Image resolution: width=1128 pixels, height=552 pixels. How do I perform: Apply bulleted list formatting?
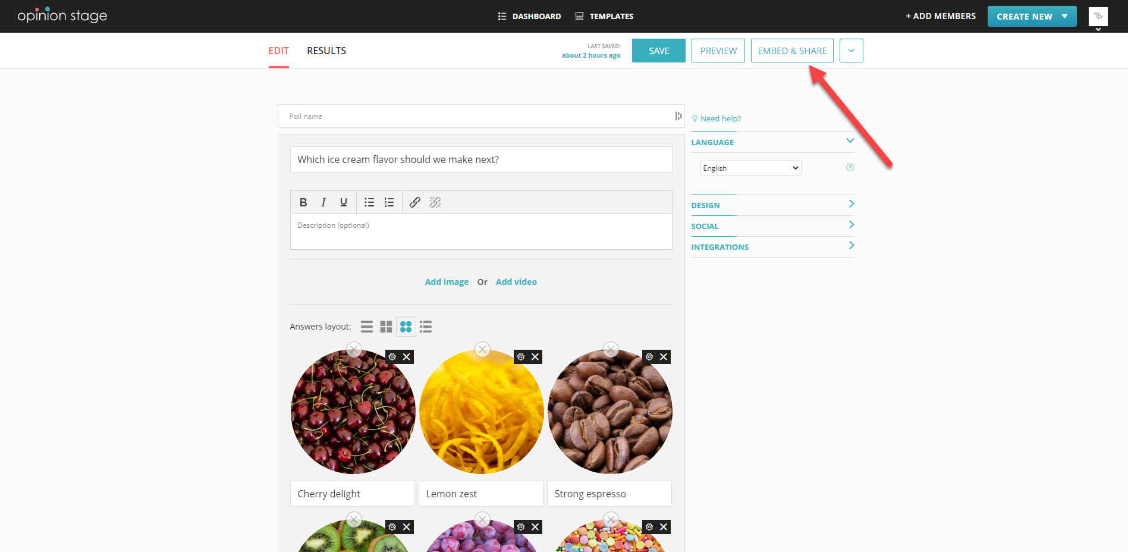[x=369, y=202]
